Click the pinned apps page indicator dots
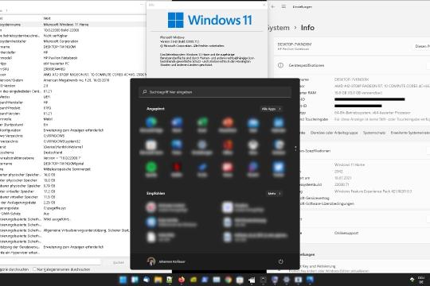The height and width of the screenshot is (286, 430). click(x=295, y=149)
